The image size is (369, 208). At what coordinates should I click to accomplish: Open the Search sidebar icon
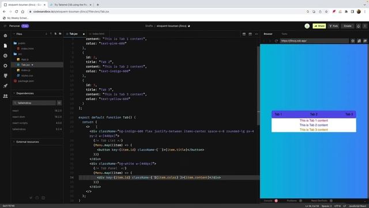(x=5, y=55)
